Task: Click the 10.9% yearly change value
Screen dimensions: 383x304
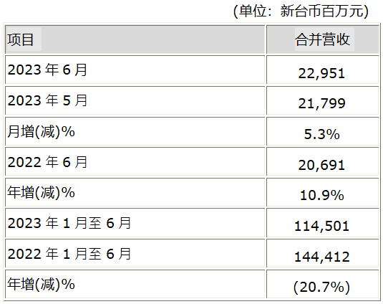Action: (322, 196)
